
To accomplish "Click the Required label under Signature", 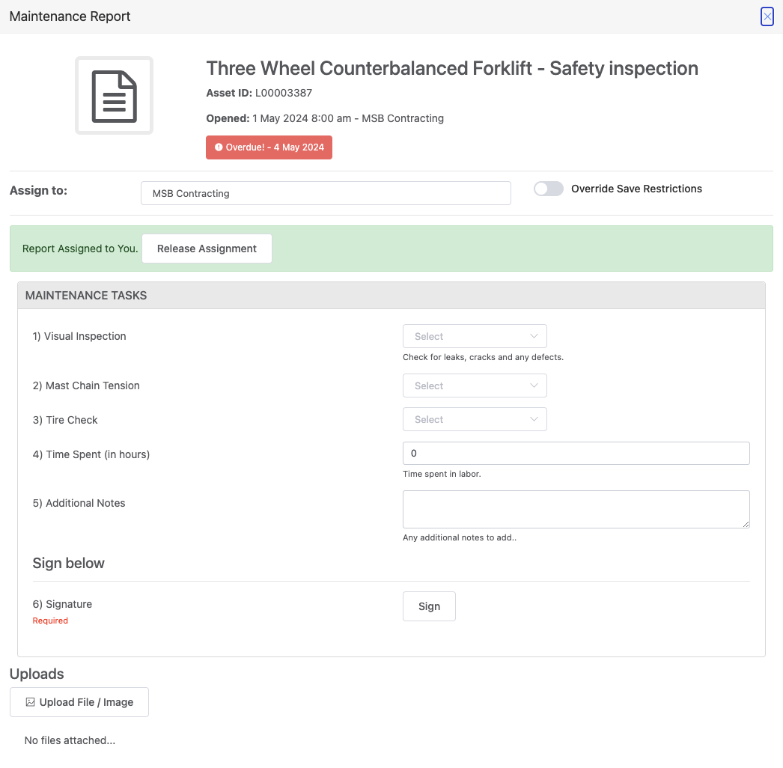I will 50,620.
